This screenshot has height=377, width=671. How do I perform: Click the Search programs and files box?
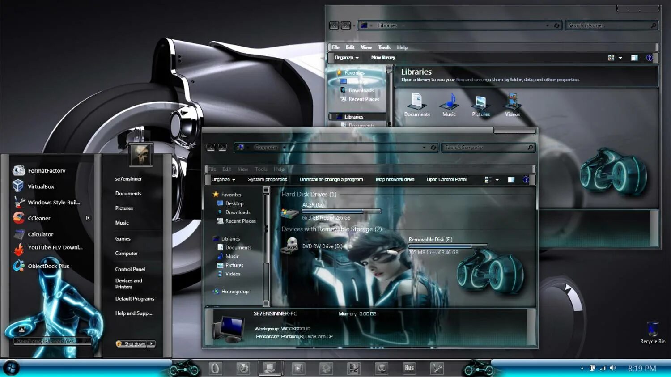[x=52, y=341]
